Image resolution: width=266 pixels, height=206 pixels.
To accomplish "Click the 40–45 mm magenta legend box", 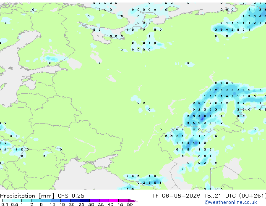I will [x=114, y=201].
